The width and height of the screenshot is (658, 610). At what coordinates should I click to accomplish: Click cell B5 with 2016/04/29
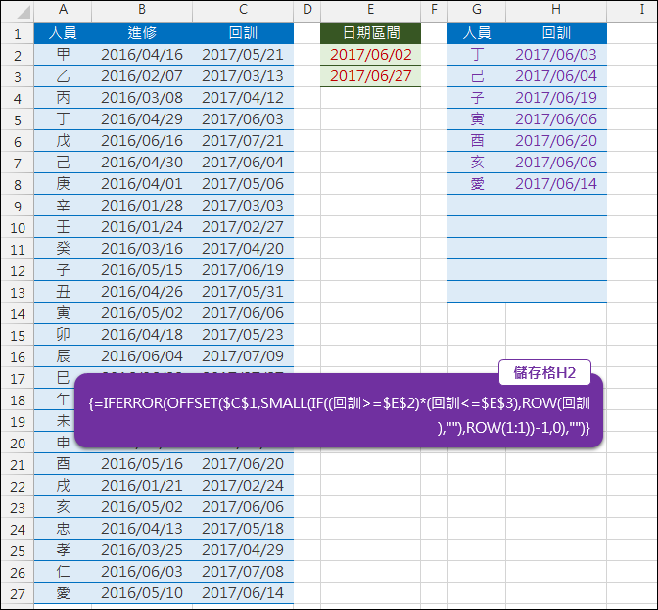(x=142, y=119)
